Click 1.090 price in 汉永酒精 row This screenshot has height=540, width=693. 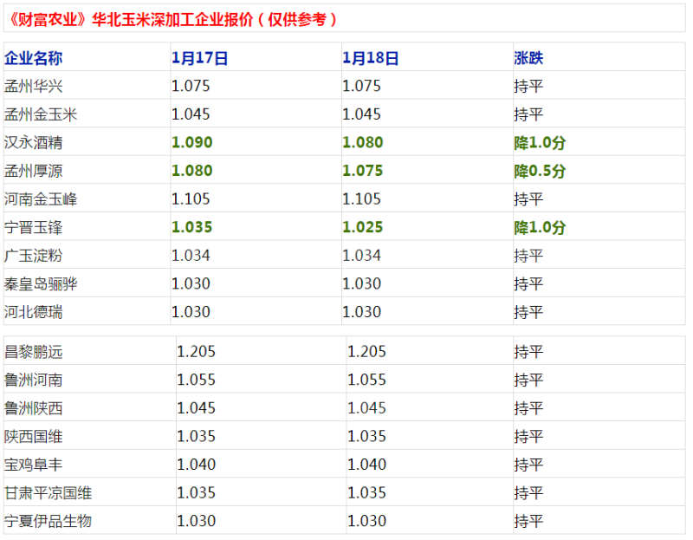coord(191,142)
